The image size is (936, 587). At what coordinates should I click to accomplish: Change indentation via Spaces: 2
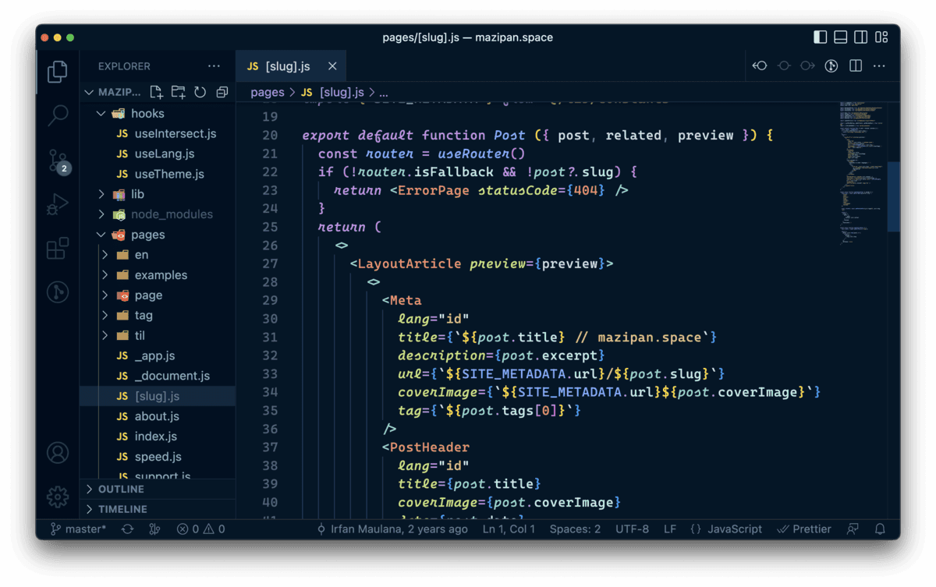pyautogui.click(x=575, y=529)
